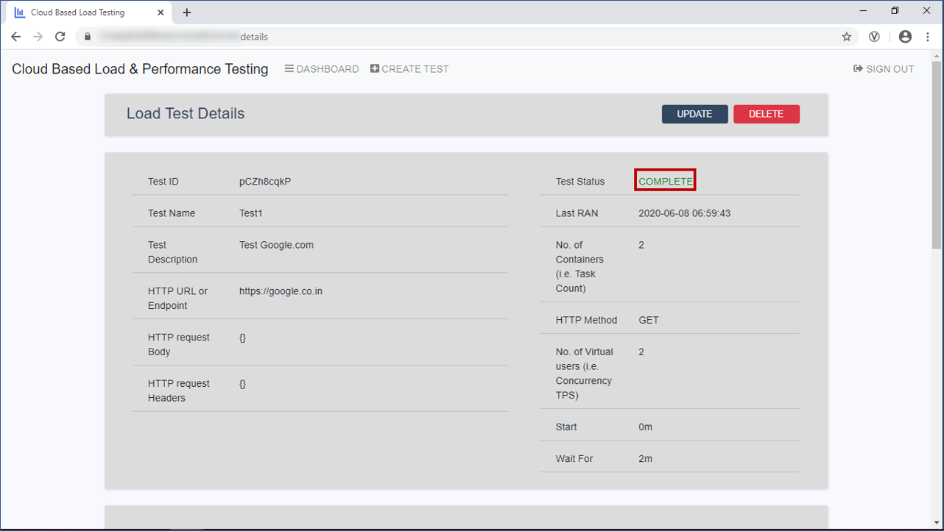Click the No. of Virtual users label

click(584, 373)
